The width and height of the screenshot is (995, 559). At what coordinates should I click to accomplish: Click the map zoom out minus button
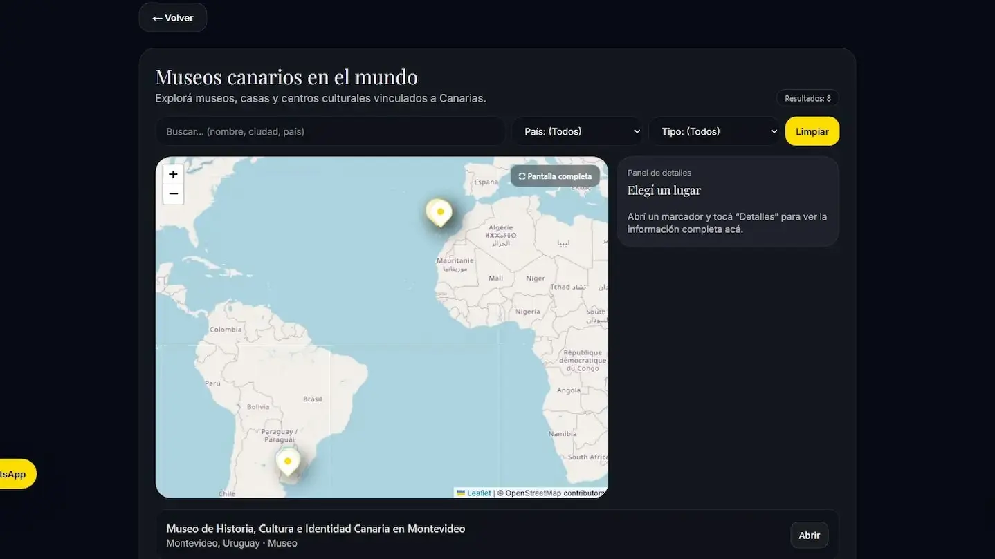pos(173,194)
